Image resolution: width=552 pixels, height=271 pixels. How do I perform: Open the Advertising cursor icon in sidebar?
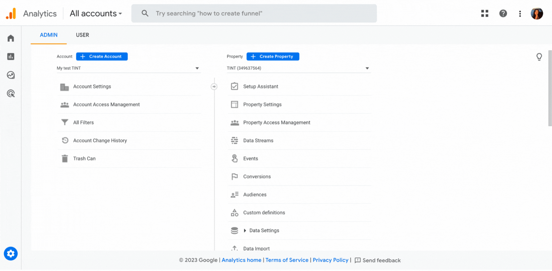pyautogui.click(x=11, y=93)
